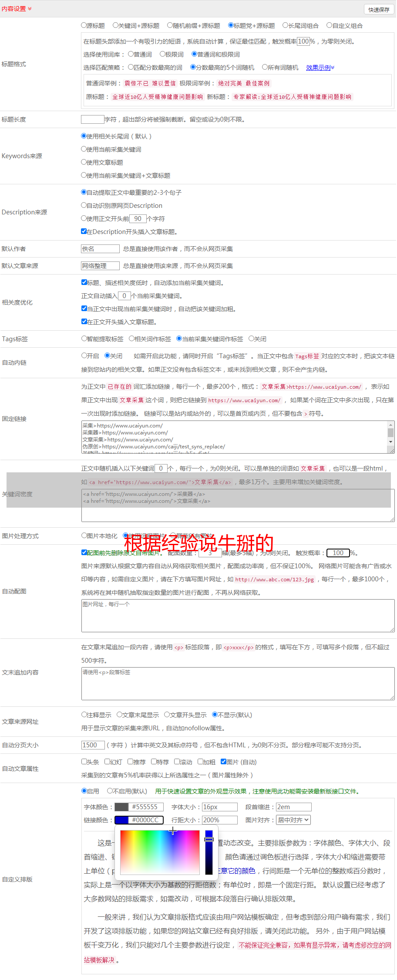Screen dimensions: 397x980
Task: Select 注释显示 for source URL
Action: (84, 715)
